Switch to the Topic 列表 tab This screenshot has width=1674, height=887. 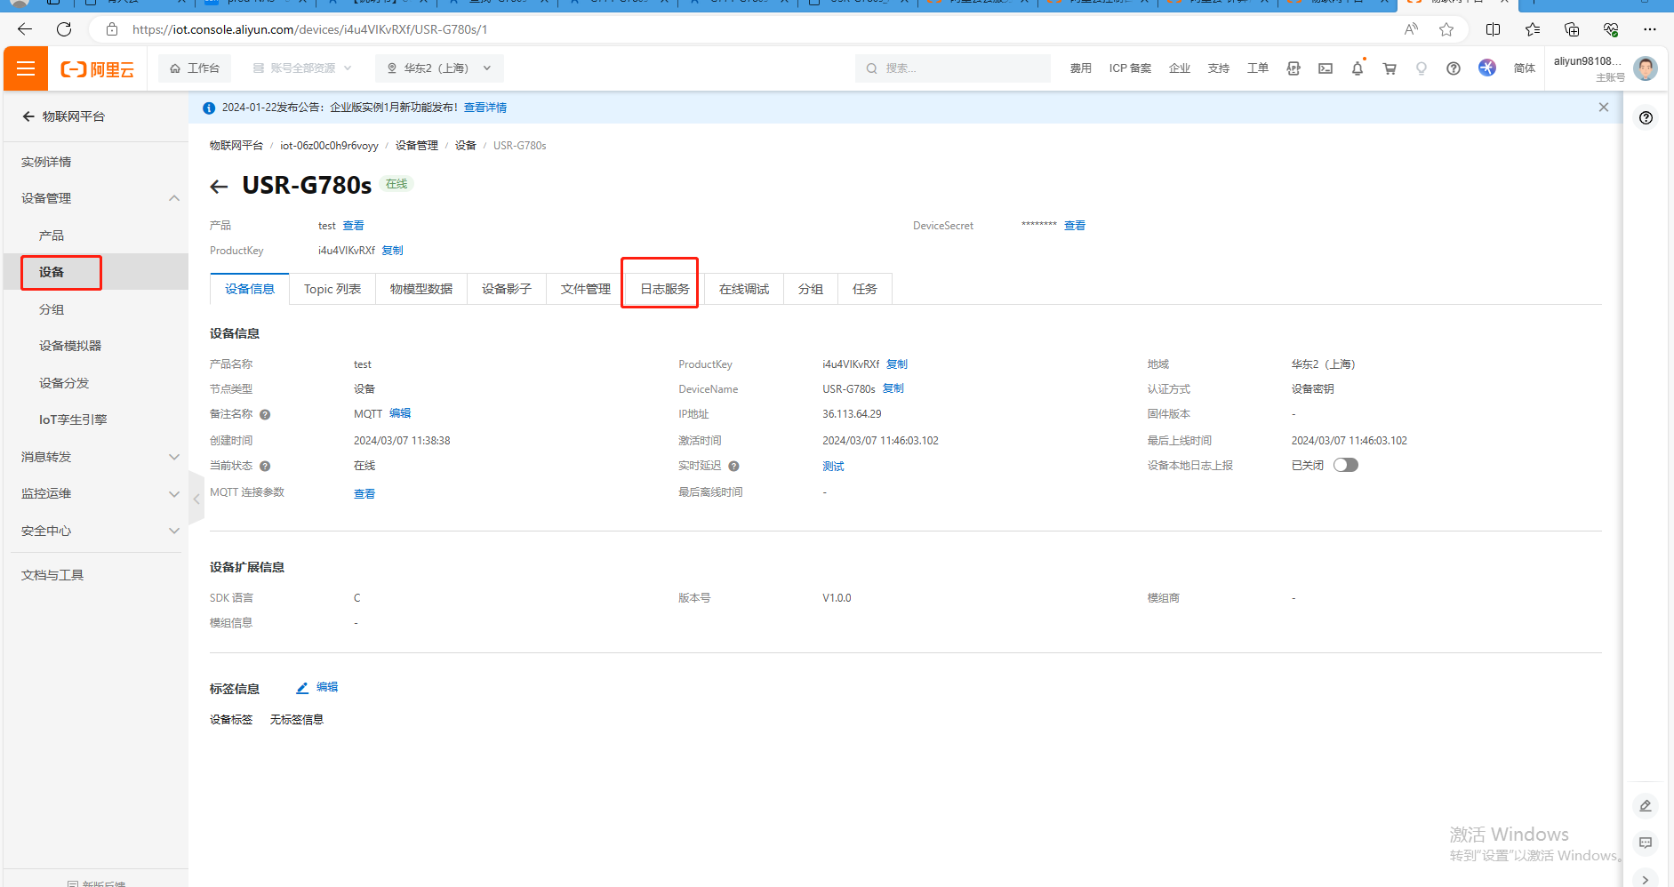[x=332, y=289]
